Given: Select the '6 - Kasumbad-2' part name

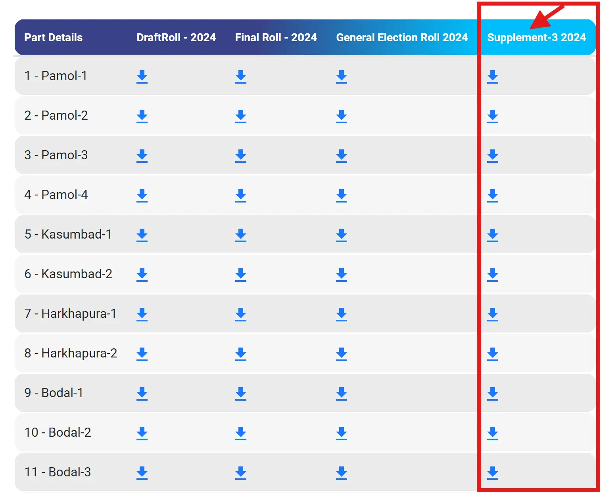Looking at the screenshot, I should point(68,274).
